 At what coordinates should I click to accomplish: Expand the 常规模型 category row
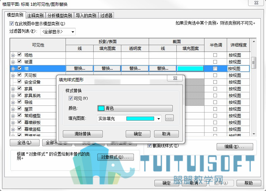pyautogui.click(x=13, y=116)
